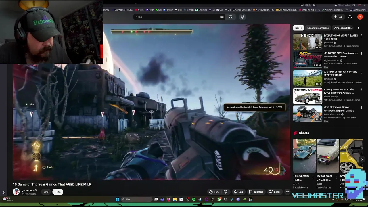Share the video using Jaa button

tap(238, 192)
